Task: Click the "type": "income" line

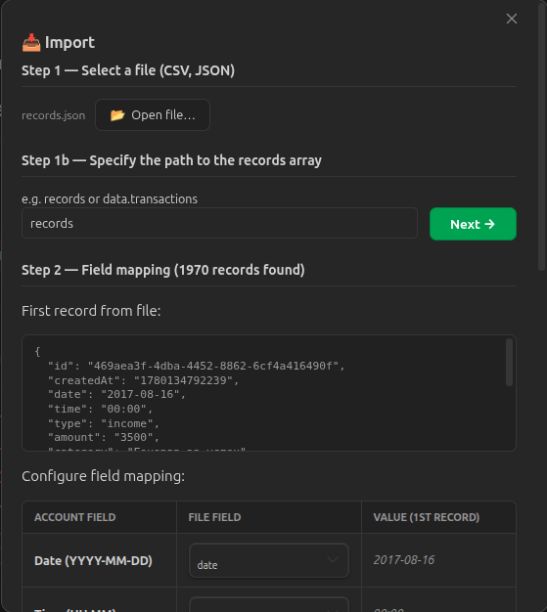Action: 104,423
